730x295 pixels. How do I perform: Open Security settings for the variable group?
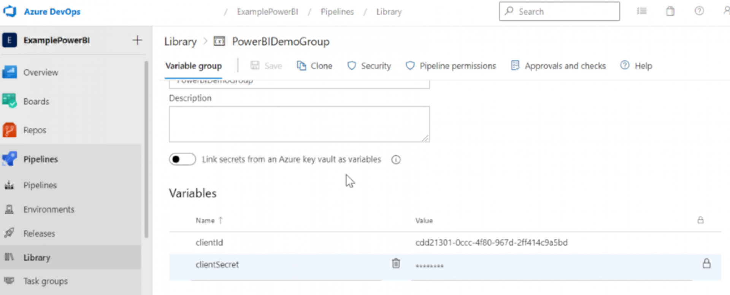point(368,66)
